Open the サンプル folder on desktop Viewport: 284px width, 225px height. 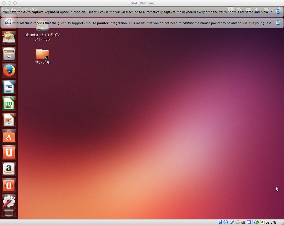point(42,56)
